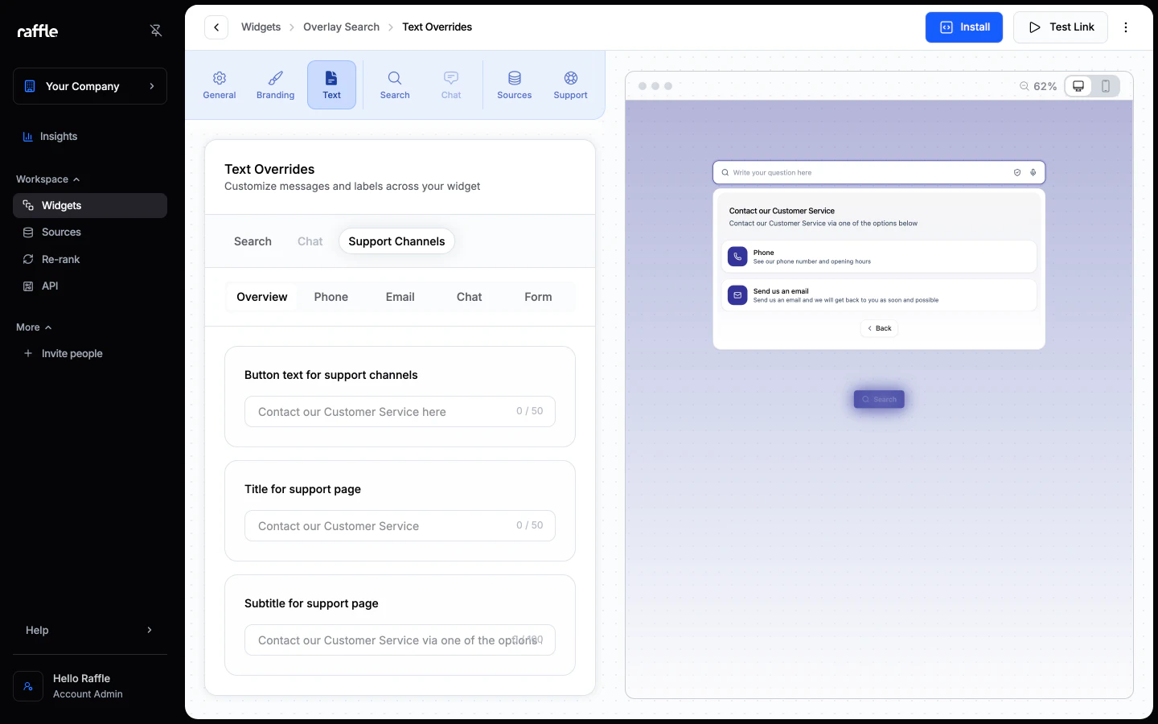
Task: Click the zoom icon next to 62%
Action: click(1025, 86)
